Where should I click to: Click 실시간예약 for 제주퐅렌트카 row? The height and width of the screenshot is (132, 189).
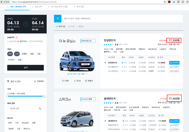click(174, 67)
